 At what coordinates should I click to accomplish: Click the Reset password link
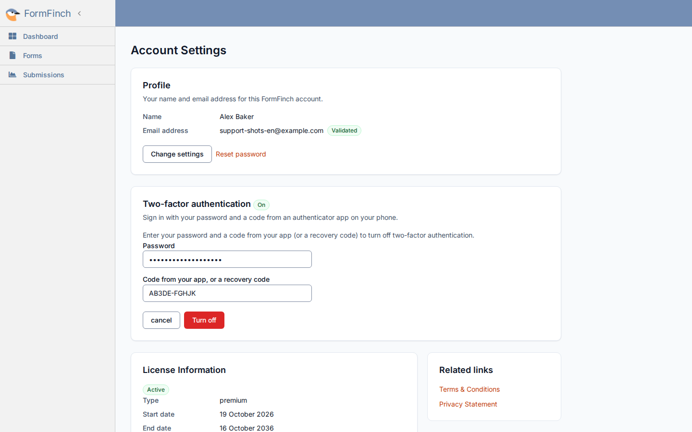click(x=241, y=154)
